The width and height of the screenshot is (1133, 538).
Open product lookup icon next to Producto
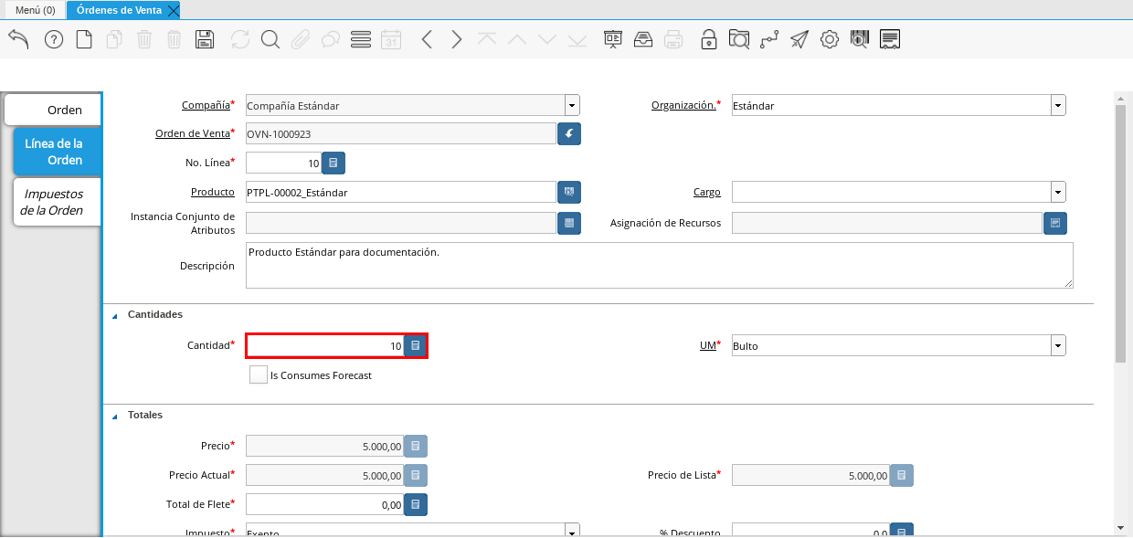(569, 192)
